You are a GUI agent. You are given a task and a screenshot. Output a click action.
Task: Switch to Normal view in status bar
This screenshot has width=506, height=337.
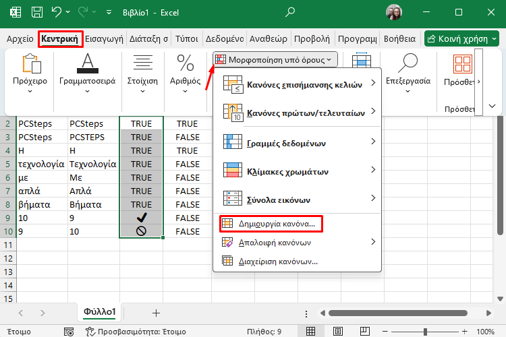pos(311,331)
